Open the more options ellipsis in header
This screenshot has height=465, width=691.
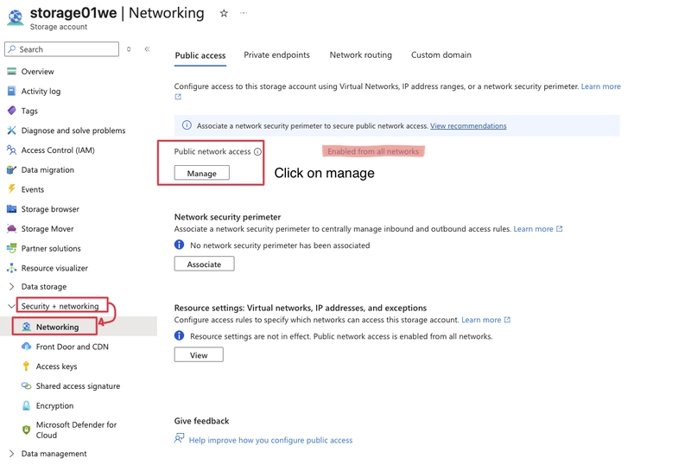point(244,13)
